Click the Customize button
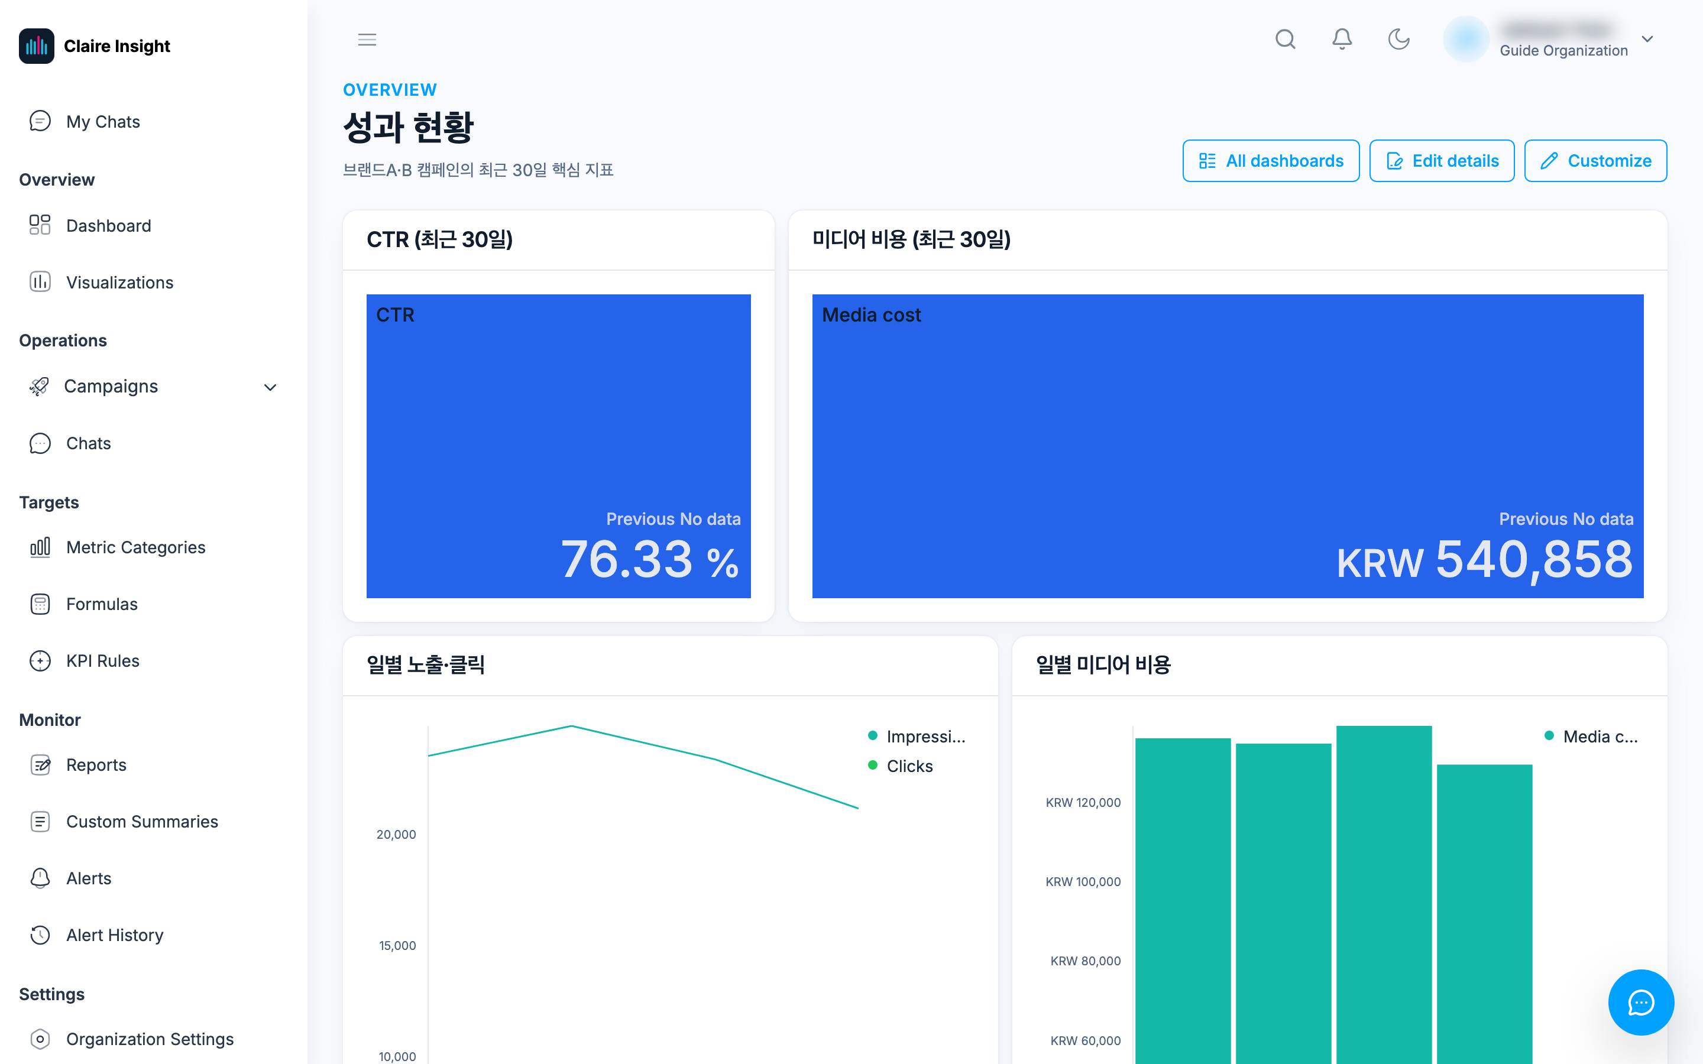The height and width of the screenshot is (1064, 1703). 1595,160
